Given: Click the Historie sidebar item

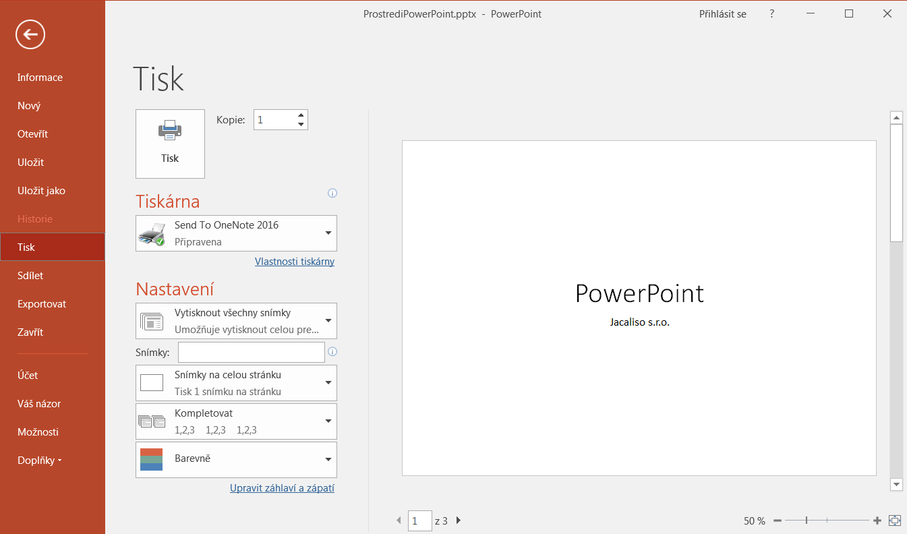Looking at the screenshot, I should 53,219.
